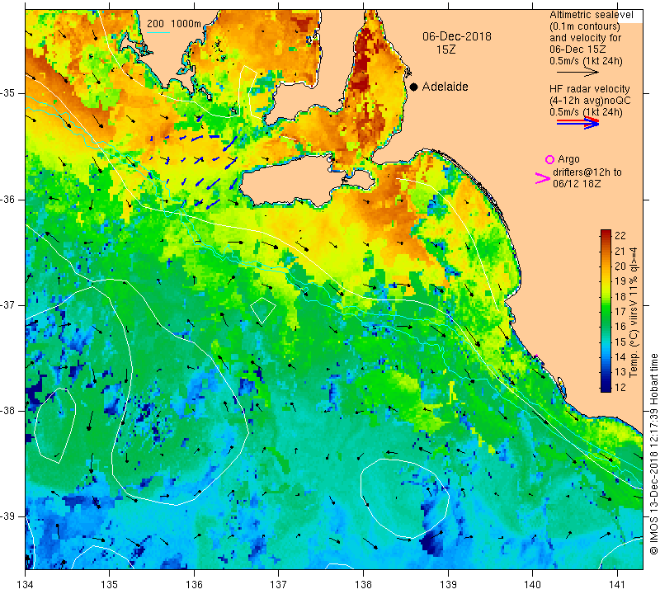Click longitude axis label 134

(26, 584)
